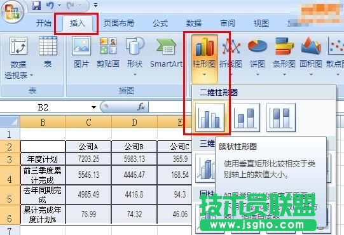Open the 折线图 line chart menu
Viewport: 344px width, 235px height.
[231, 56]
